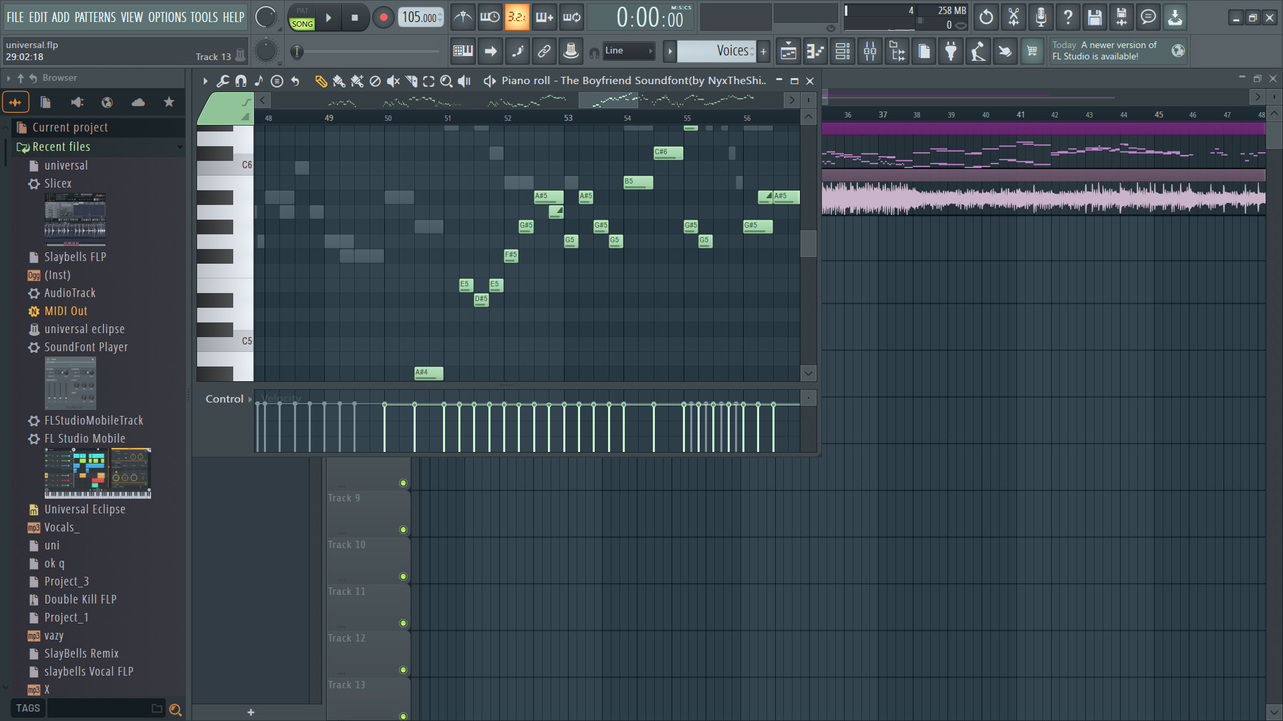This screenshot has height=721, width=1283.
Task: Select the Slice tool in piano roll
Action: click(410, 81)
